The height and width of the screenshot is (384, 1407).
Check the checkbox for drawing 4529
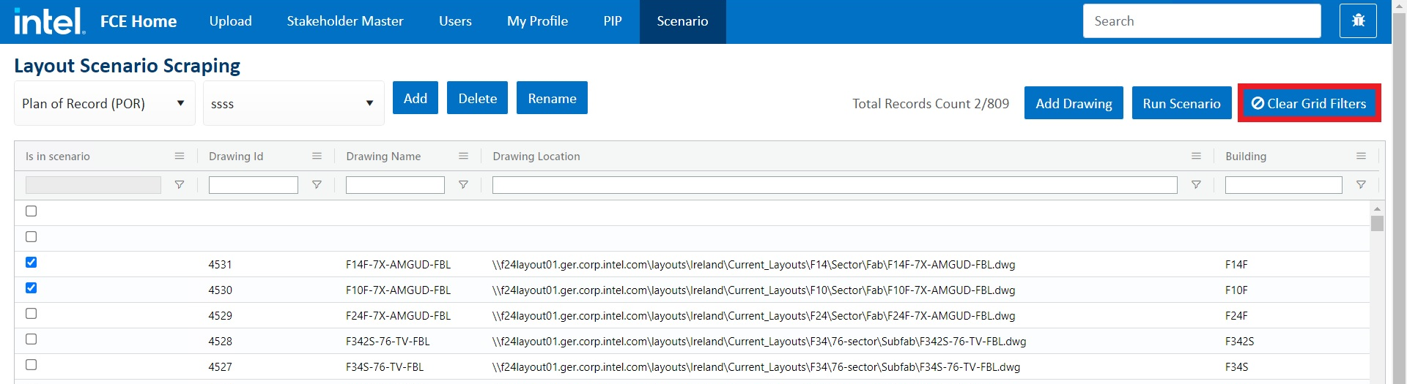click(31, 314)
